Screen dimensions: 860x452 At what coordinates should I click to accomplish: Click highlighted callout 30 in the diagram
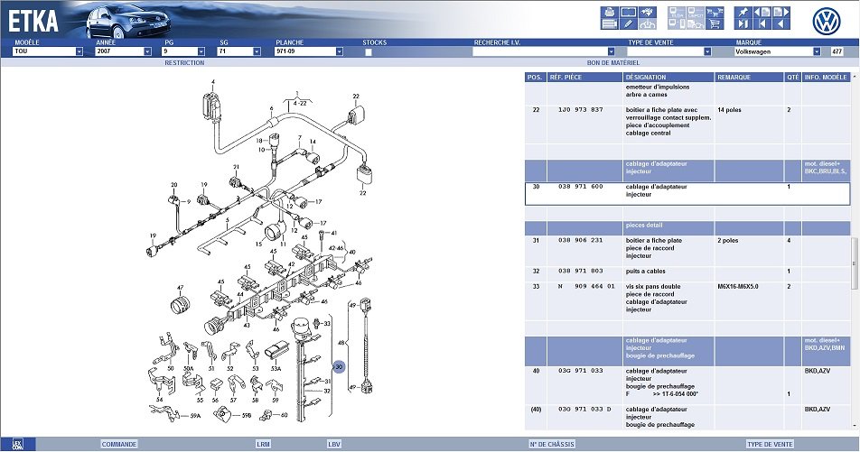point(339,366)
